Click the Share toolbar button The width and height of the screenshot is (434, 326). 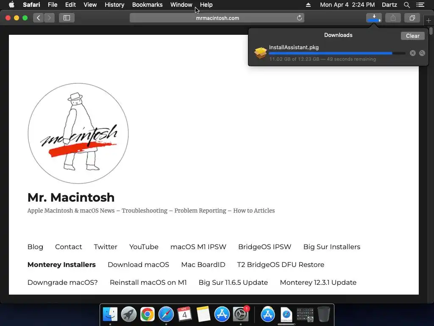(x=393, y=18)
